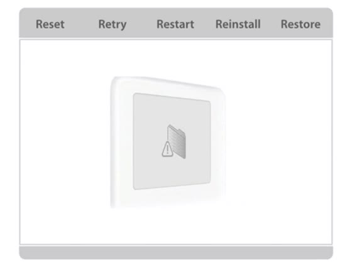
Task: Click the white bezel around iPod screen
Action: [x=121, y=143]
